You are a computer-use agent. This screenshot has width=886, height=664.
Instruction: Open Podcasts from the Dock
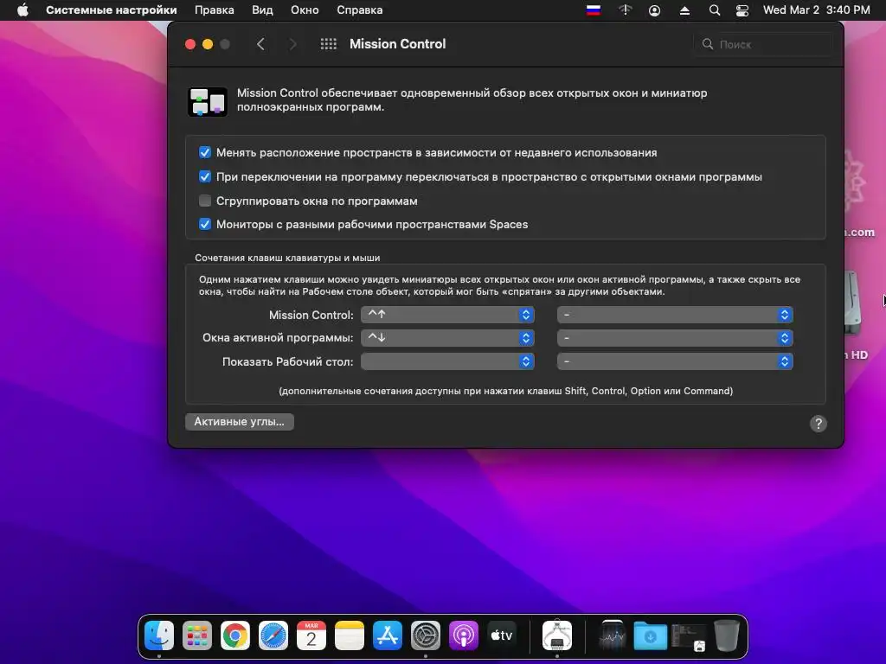(464, 635)
